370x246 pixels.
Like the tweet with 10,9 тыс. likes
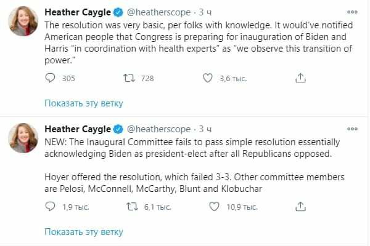[x=209, y=207]
